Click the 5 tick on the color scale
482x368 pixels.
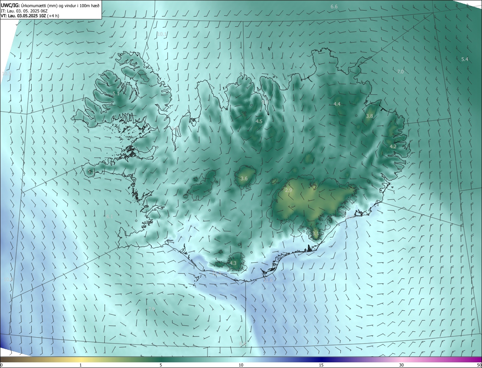click(161, 365)
